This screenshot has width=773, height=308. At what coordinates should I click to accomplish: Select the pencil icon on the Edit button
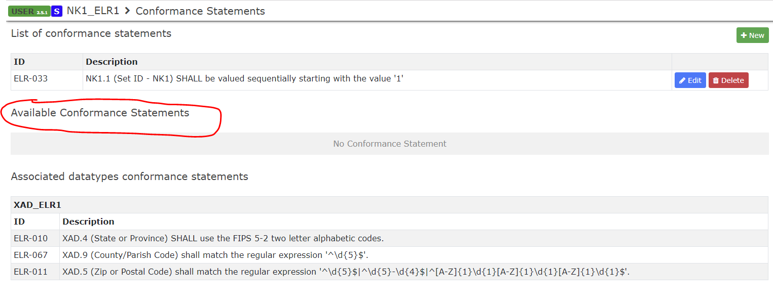click(682, 80)
